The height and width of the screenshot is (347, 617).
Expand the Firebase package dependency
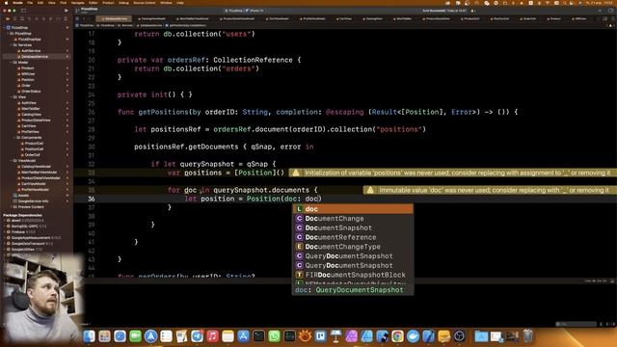tap(5, 232)
